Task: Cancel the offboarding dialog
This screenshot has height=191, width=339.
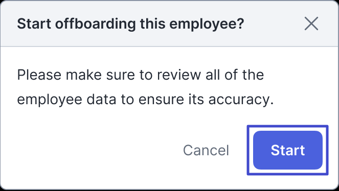Action: (x=206, y=150)
